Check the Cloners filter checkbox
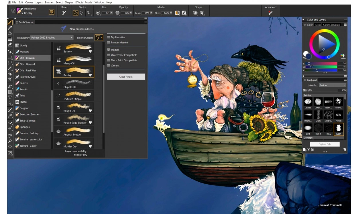This screenshot has width=358, height=214. click(x=109, y=65)
